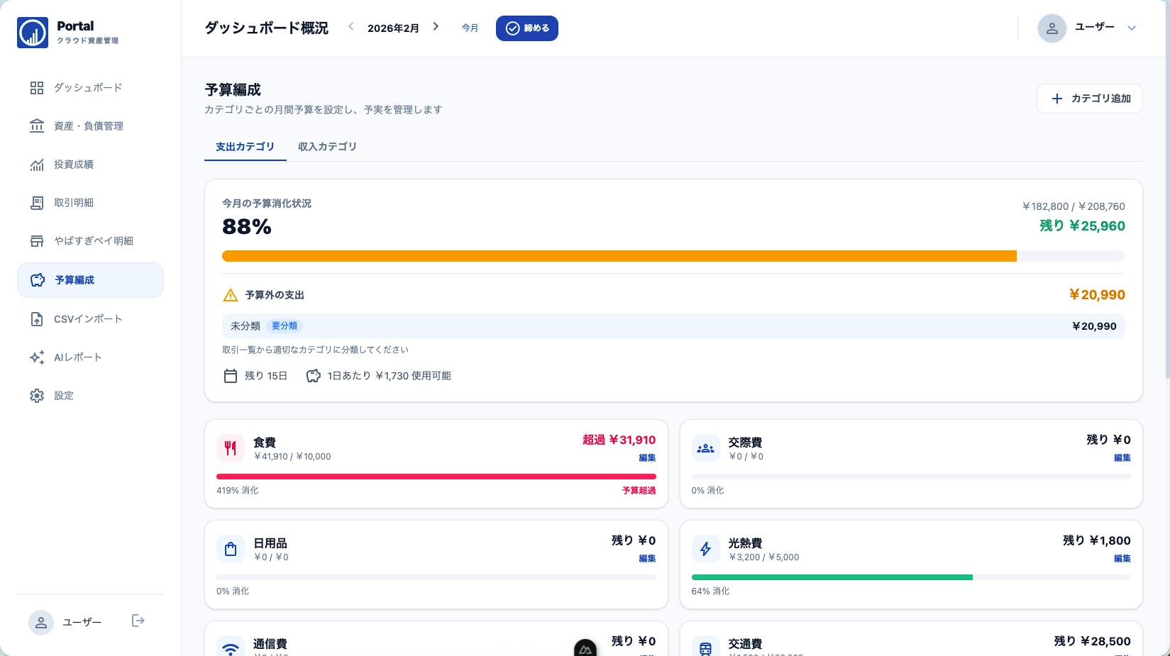Image resolution: width=1170 pixels, height=656 pixels.
Task: Jump to the current month with 今月
Action: 470,28
